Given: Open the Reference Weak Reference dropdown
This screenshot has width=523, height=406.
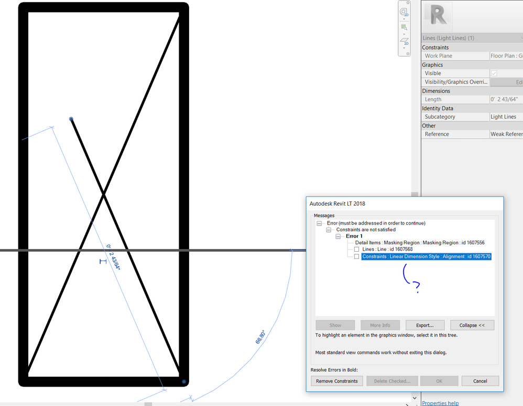Looking at the screenshot, I should tap(506, 134).
